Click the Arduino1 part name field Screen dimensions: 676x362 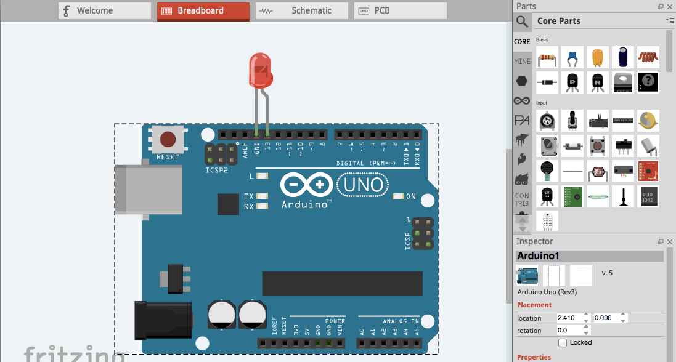[589, 256]
